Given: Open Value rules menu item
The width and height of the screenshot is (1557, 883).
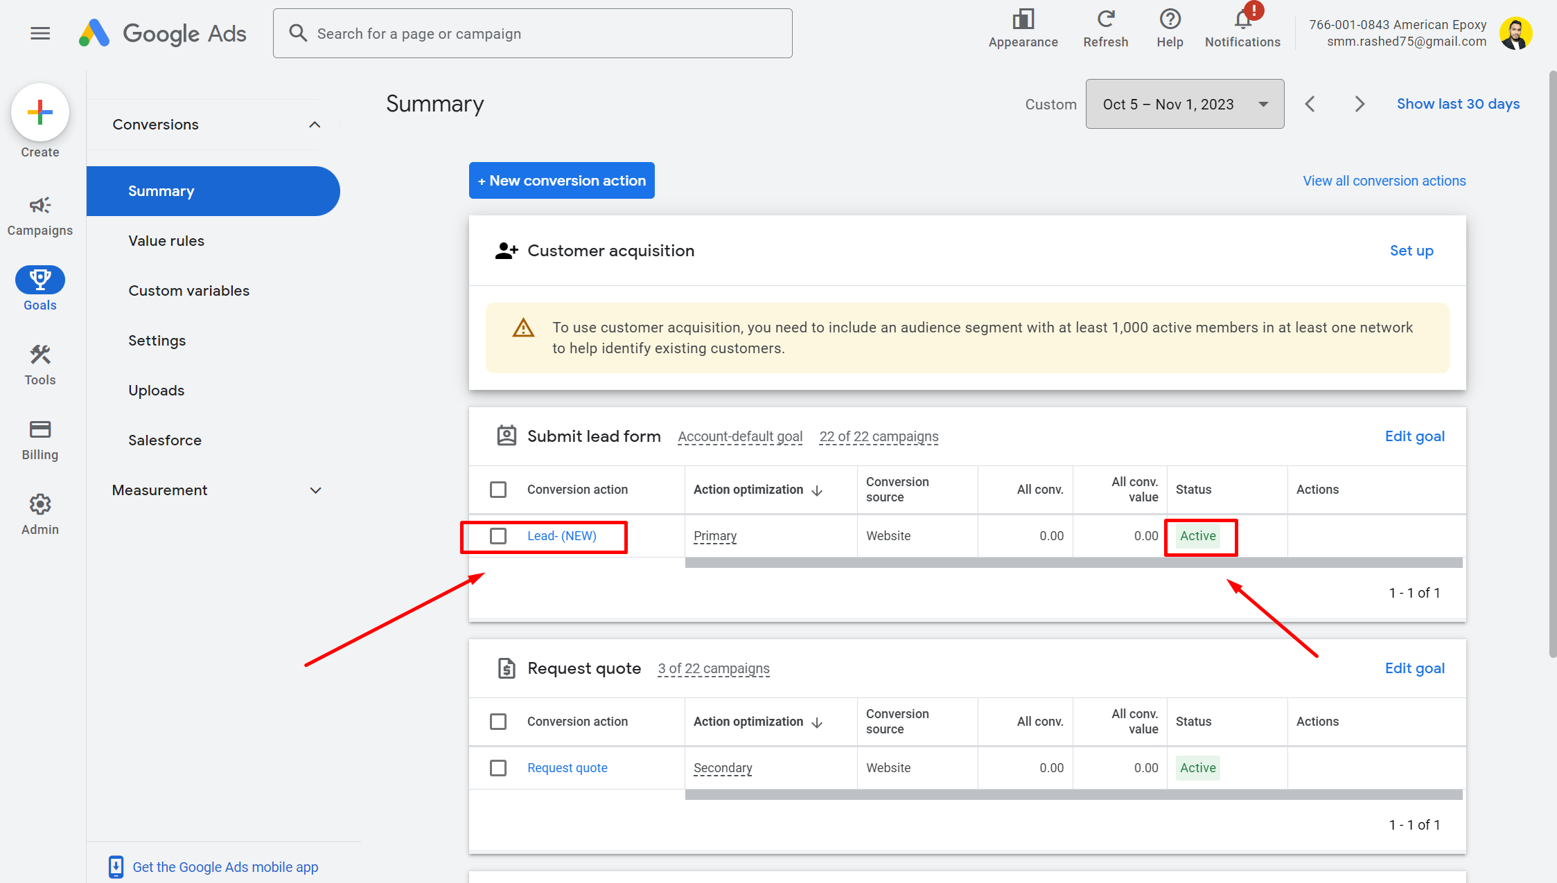Looking at the screenshot, I should click(x=166, y=241).
